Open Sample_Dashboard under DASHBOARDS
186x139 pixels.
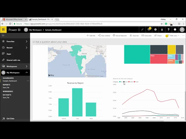coord(10,81)
